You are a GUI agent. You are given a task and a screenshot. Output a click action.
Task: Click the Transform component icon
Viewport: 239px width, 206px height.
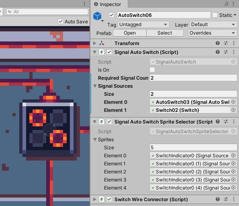(102, 43)
